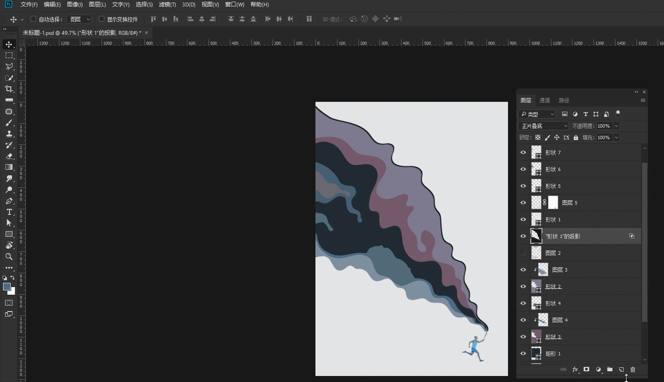Select the Pen tool
The image size is (664, 382).
tap(9, 201)
